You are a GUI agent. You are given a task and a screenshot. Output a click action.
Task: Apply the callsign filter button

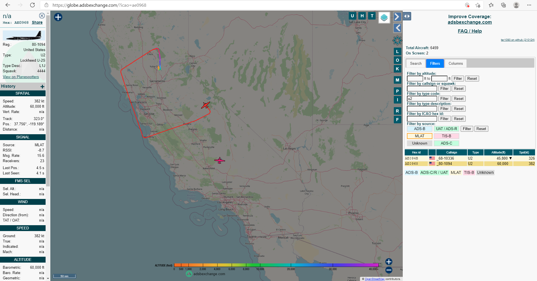point(444,89)
